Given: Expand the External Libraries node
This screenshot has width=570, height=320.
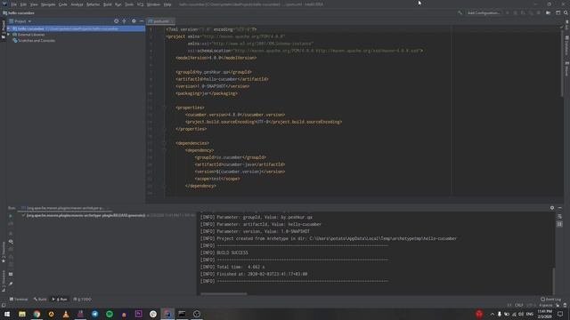Looking at the screenshot, I should click(x=9, y=35).
